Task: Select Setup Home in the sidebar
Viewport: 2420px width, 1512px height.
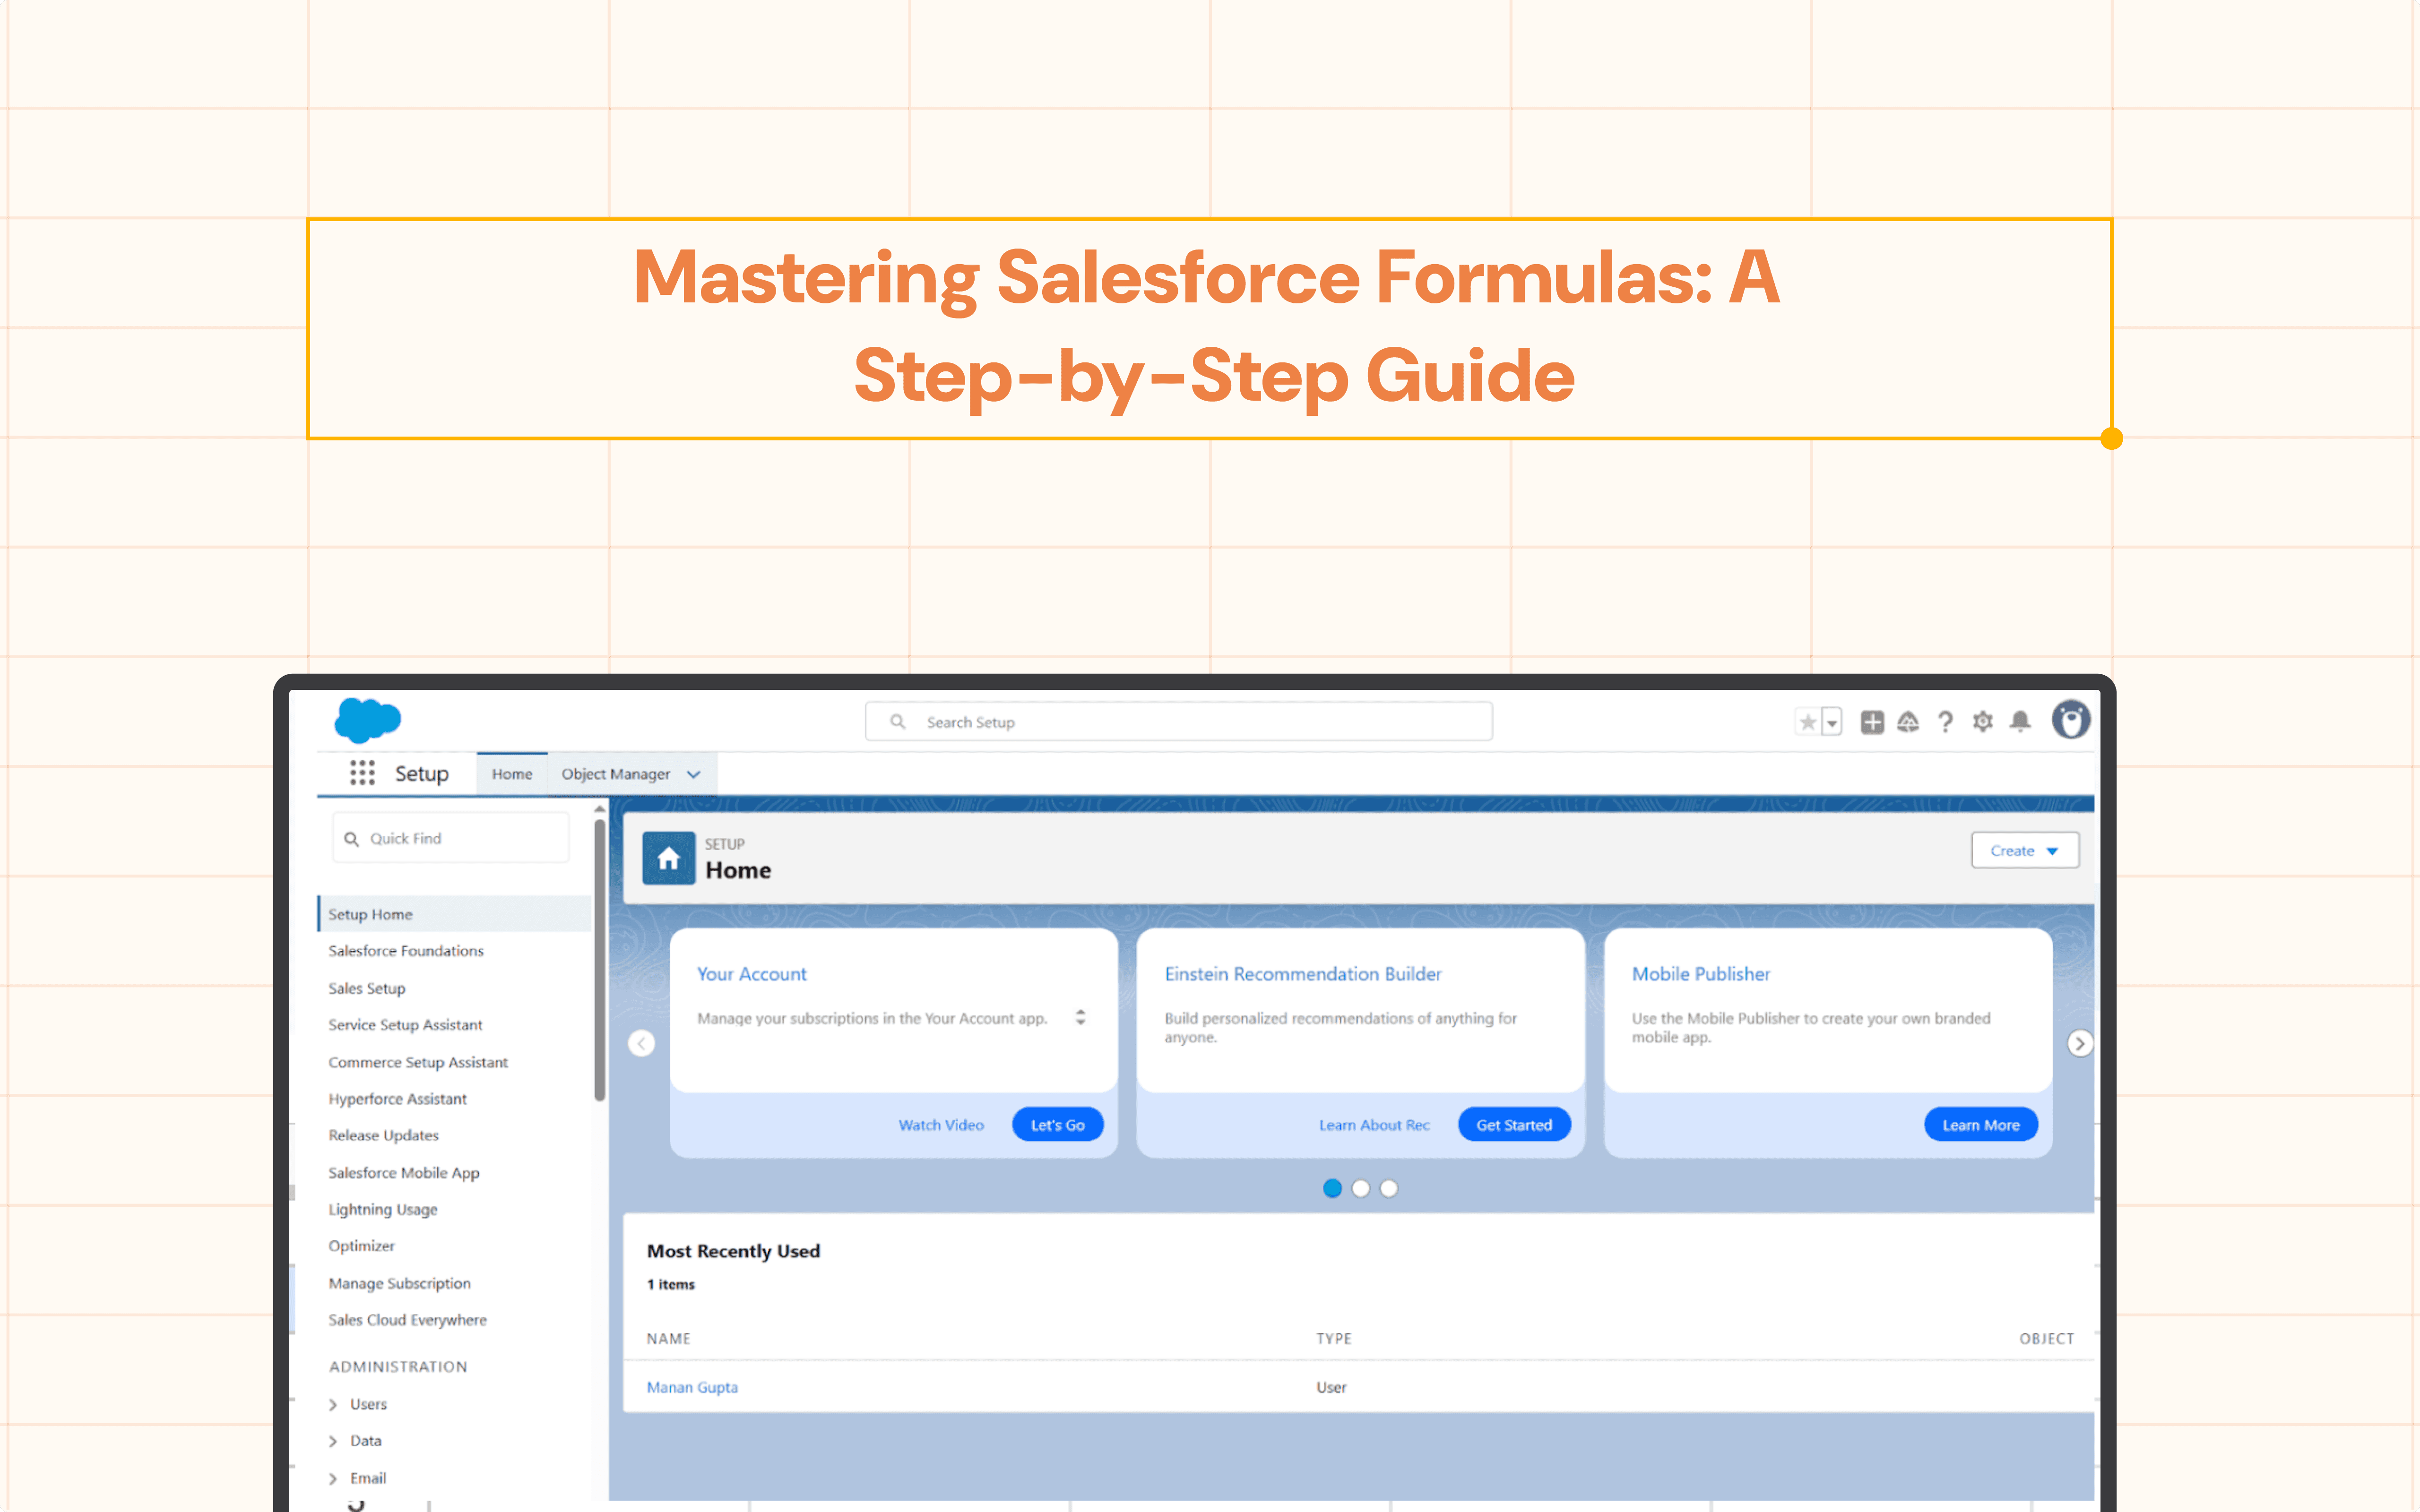Action: [x=454, y=914]
